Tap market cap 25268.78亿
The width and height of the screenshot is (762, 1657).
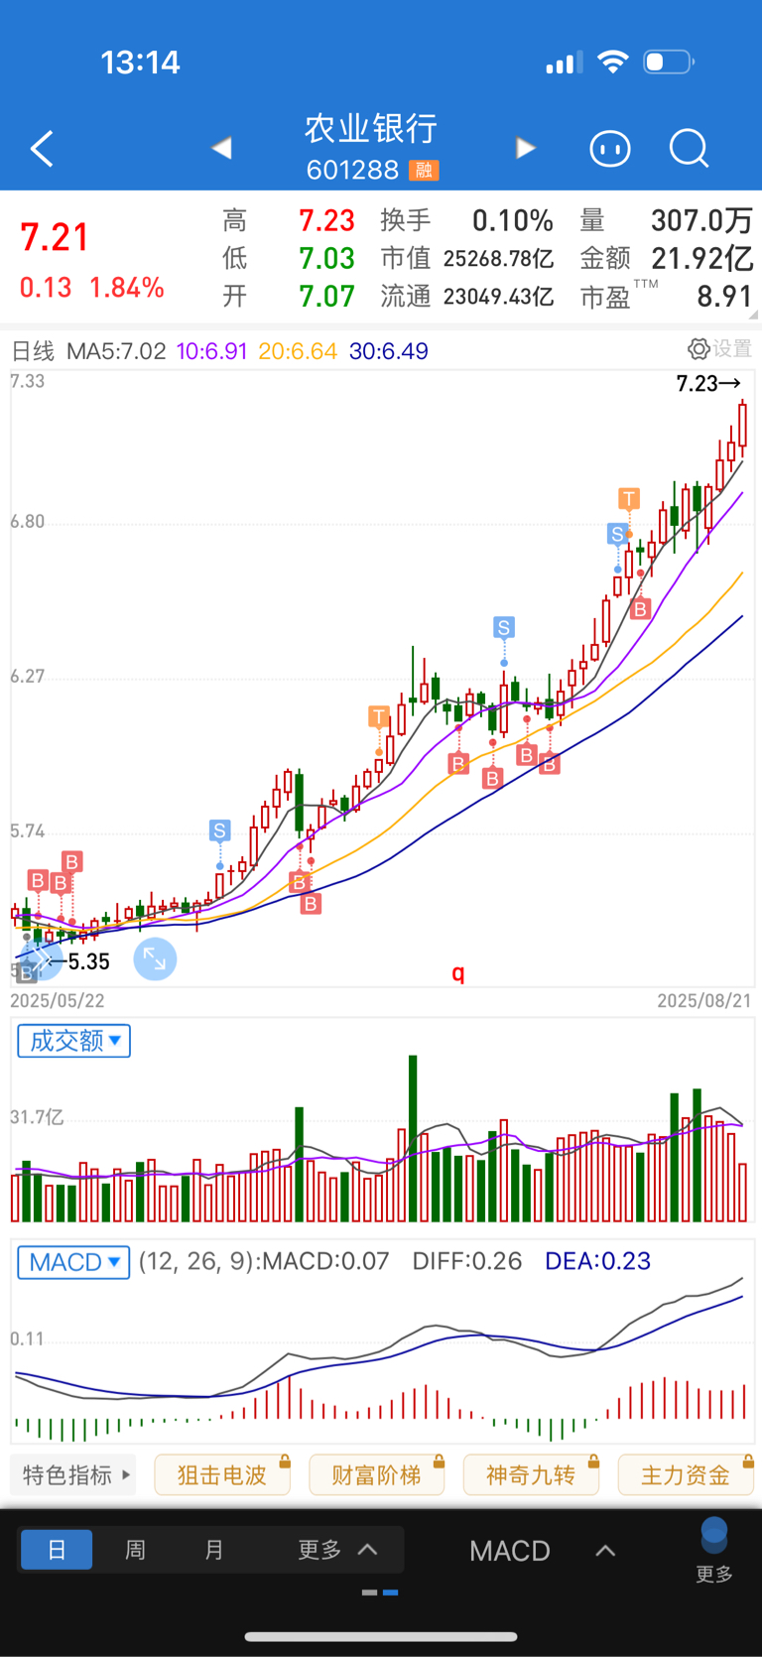[498, 259]
